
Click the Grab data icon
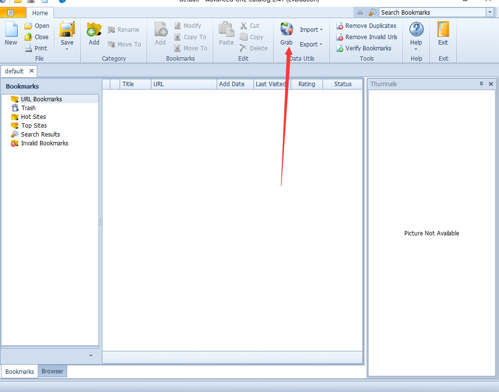(286, 30)
